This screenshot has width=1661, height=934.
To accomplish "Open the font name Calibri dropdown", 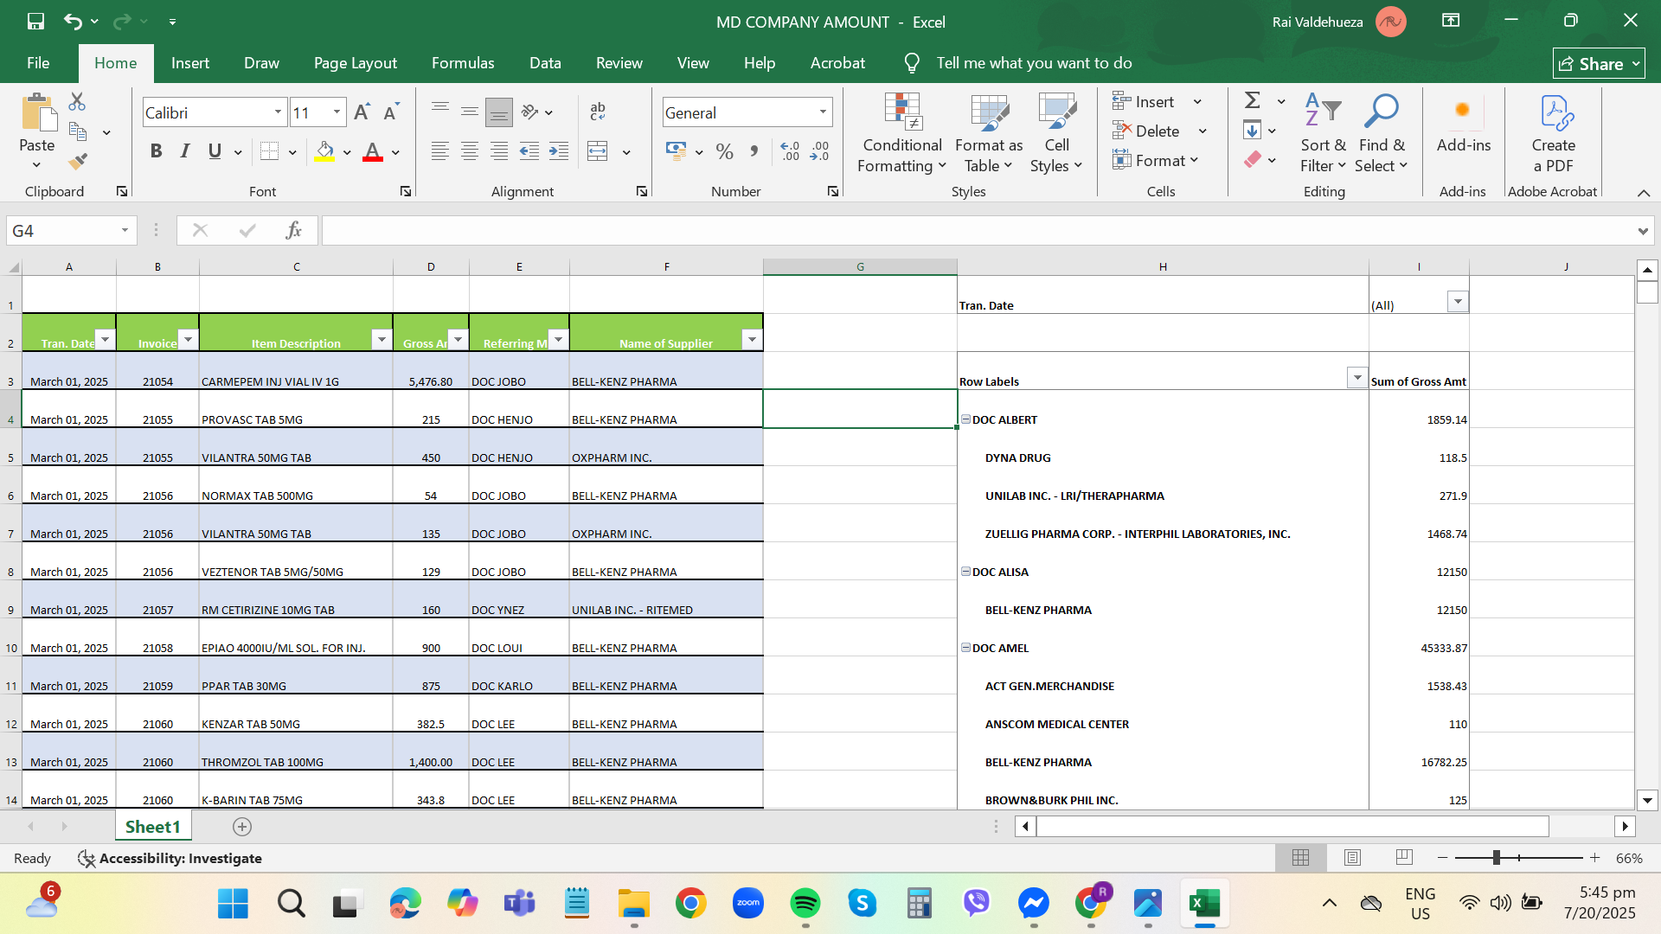I will click(278, 112).
